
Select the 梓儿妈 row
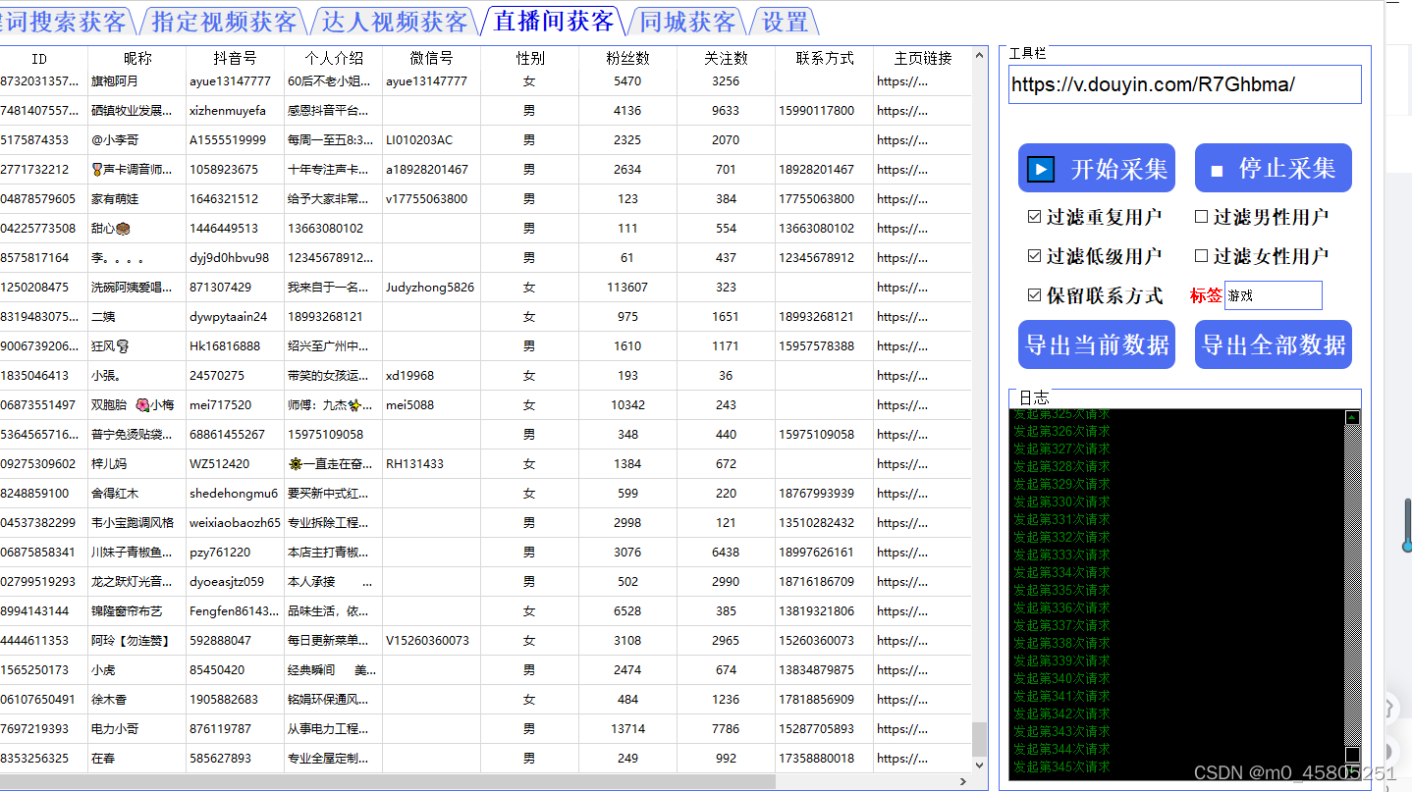coord(486,464)
